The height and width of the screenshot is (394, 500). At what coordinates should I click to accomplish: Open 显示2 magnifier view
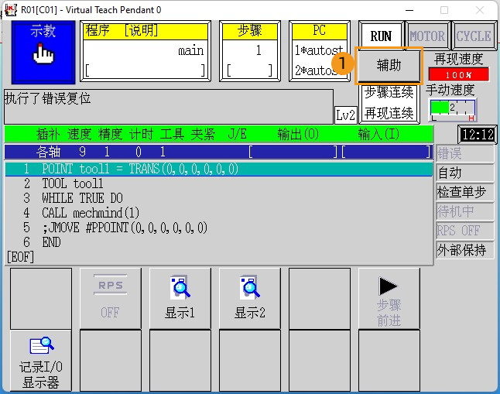[x=250, y=298]
